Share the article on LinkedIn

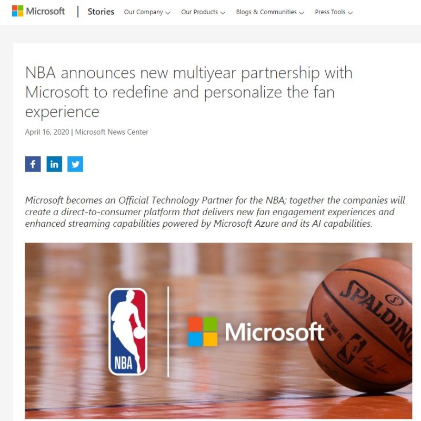(54, 164)
